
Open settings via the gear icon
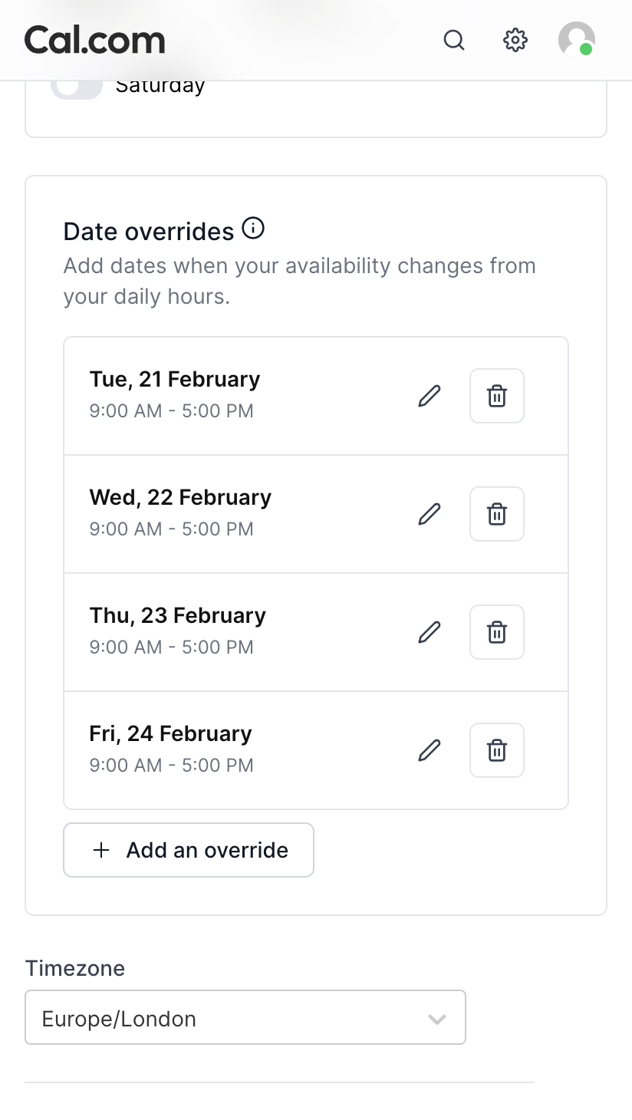coord(515,40)
